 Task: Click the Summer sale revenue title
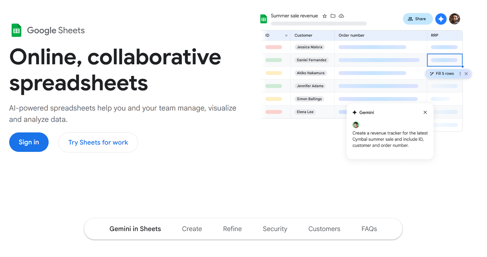point(294,16)
